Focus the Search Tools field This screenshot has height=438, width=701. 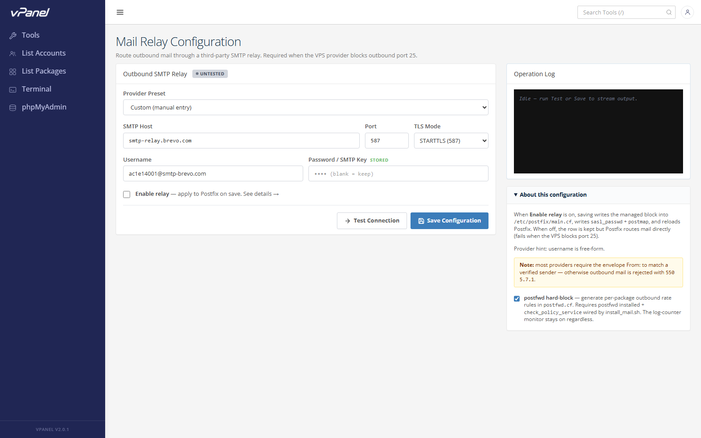pos(626,12)
